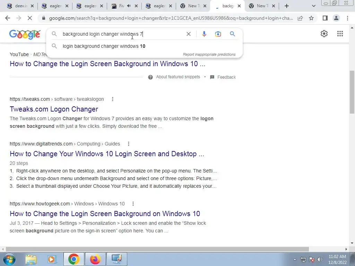Open Tweaks.com Logon Changer result
The image size is (355, 266).
[54, 109]
